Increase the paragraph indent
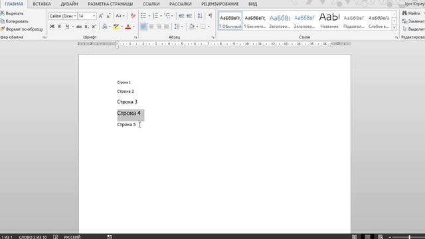This screenshot has height=239, width=425. point(189,16)
